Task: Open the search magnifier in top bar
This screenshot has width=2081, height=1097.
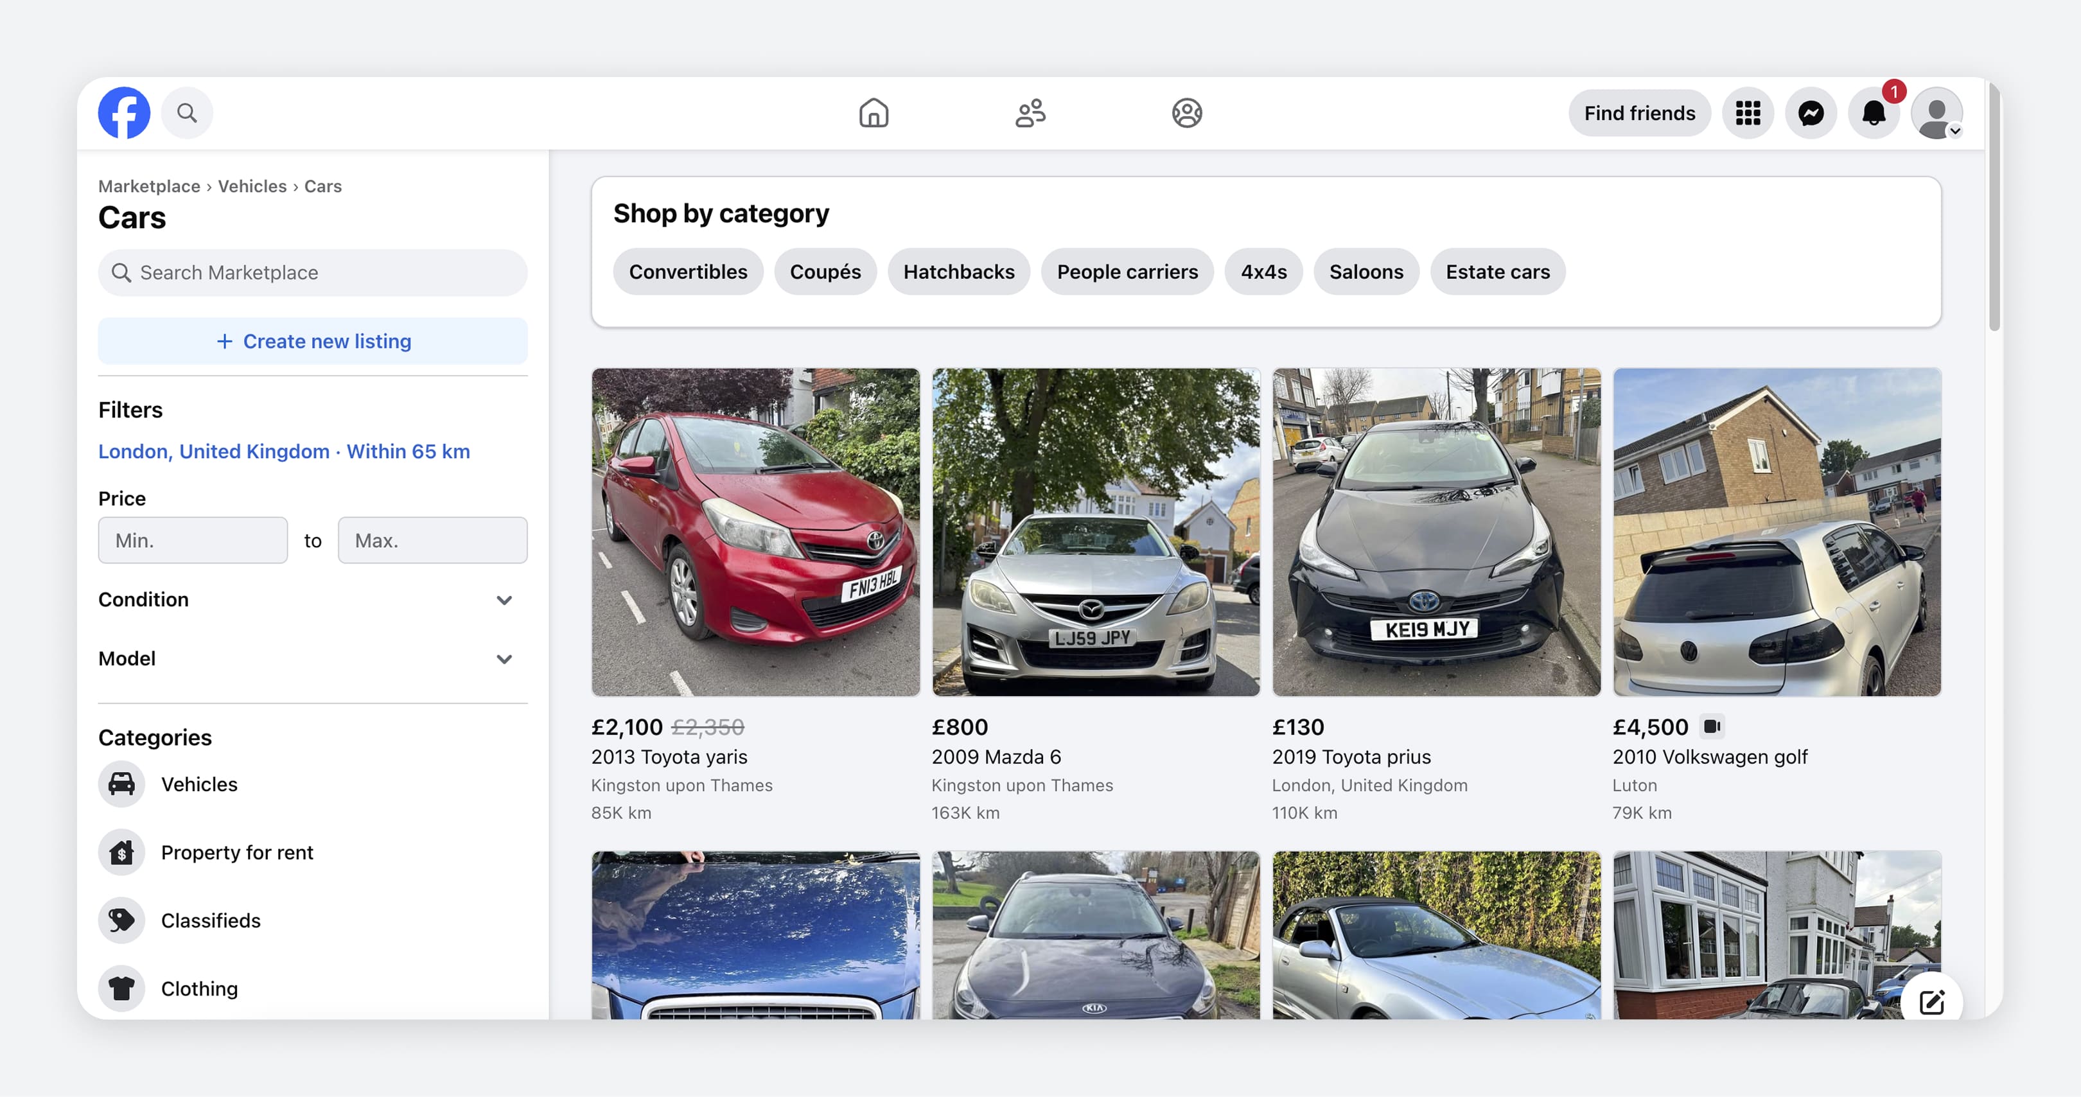Action: click(x=187, y=113)
